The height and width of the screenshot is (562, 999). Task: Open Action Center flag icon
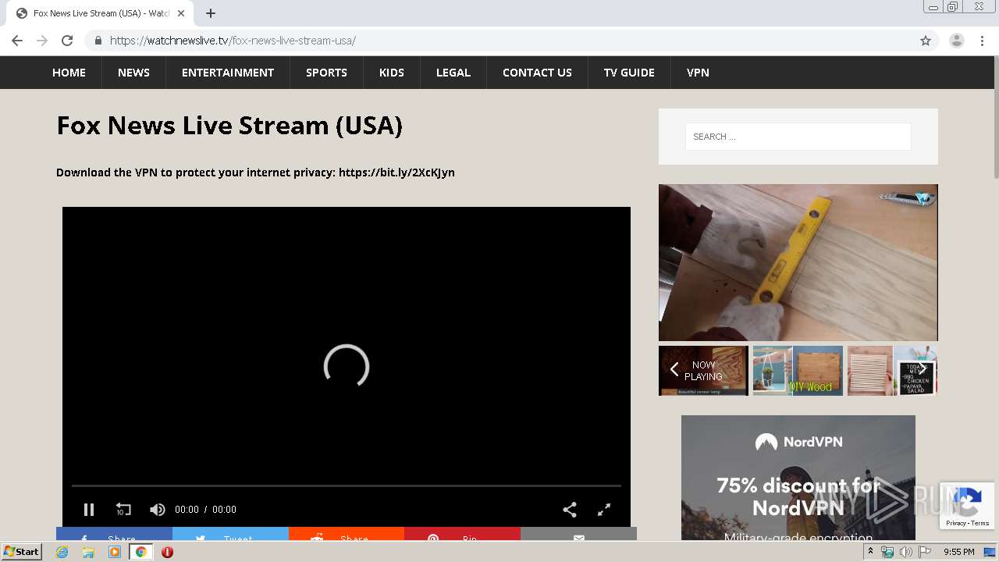pos(925,552)
